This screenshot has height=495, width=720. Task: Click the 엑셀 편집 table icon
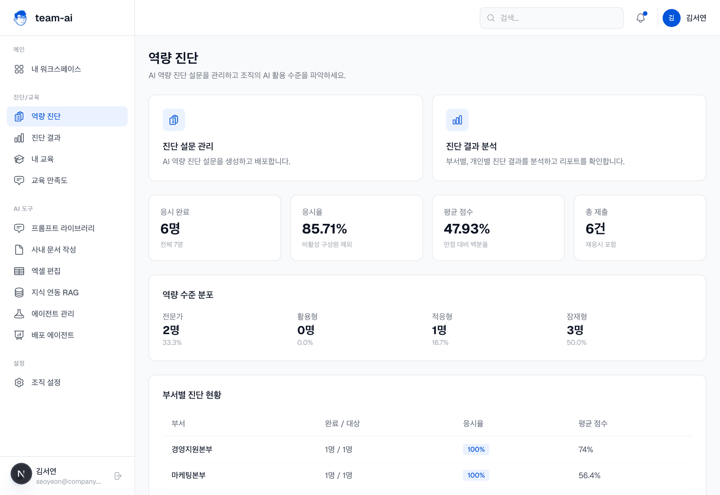[x=19, y=271]
